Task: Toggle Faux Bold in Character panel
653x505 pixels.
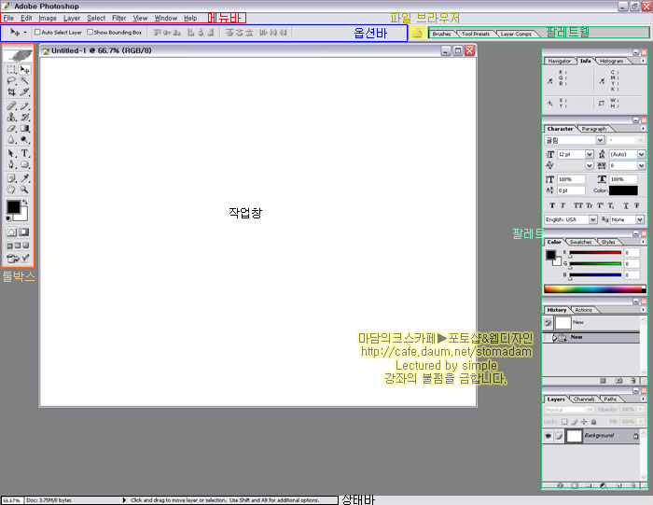Action: [x=552, y=205]
